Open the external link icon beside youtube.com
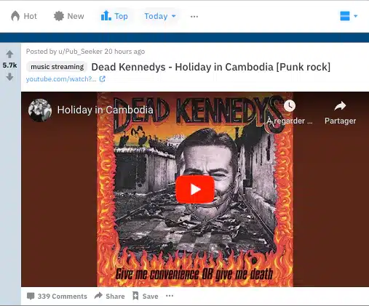Image resolution: width=369 pixels, height=306 pixels. click(103, 79)
